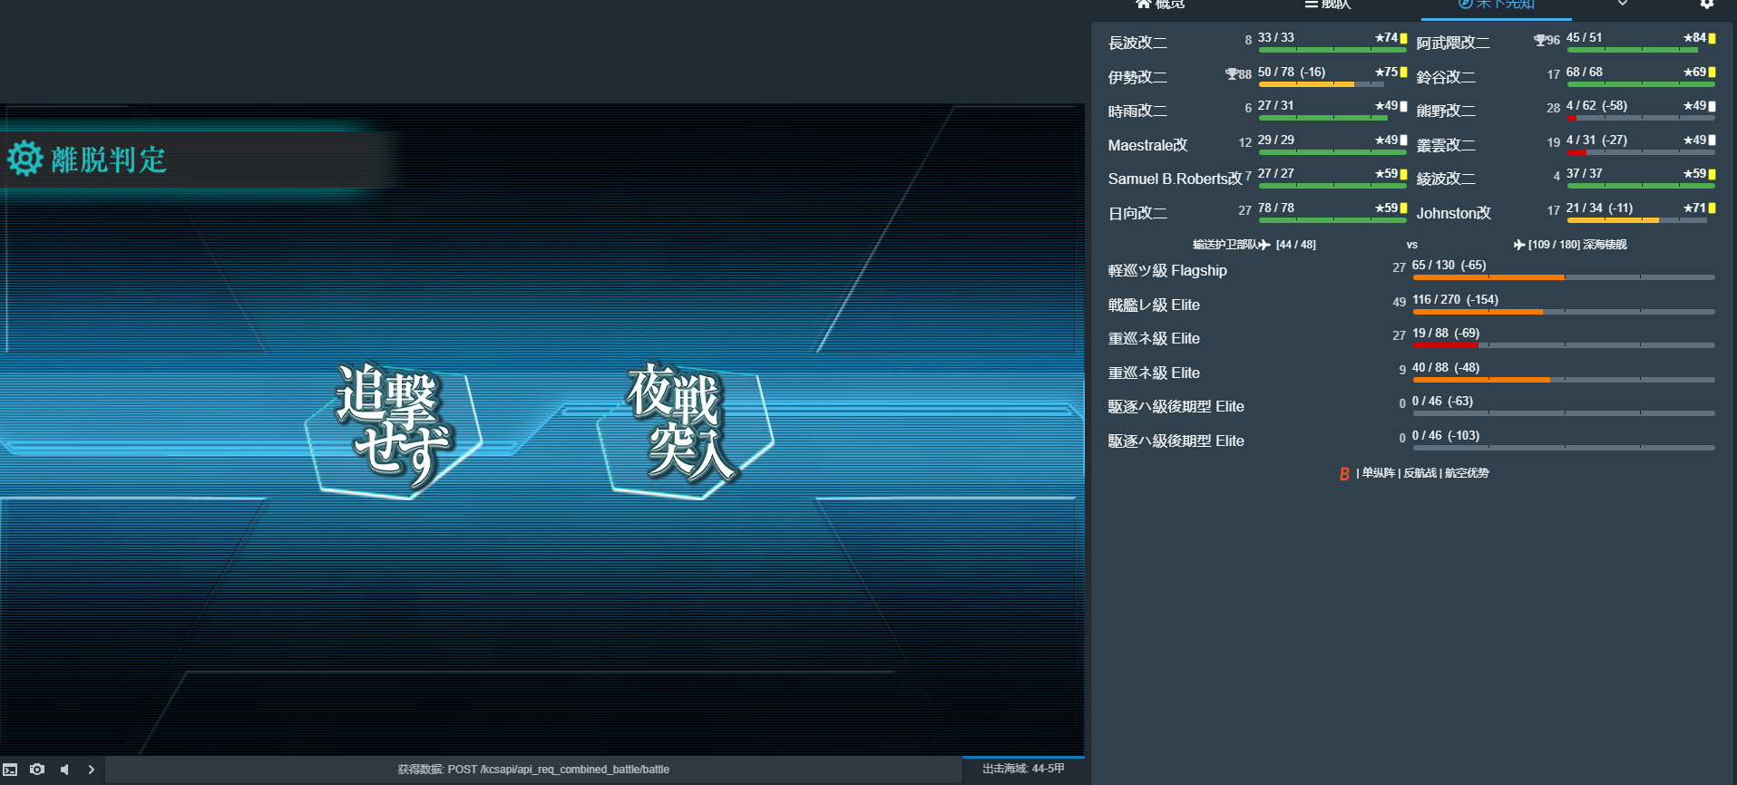
Task: Click enemy 重巡ネ級 Elite with 19 / 88 HP
Action: (x=1154, y=339)
